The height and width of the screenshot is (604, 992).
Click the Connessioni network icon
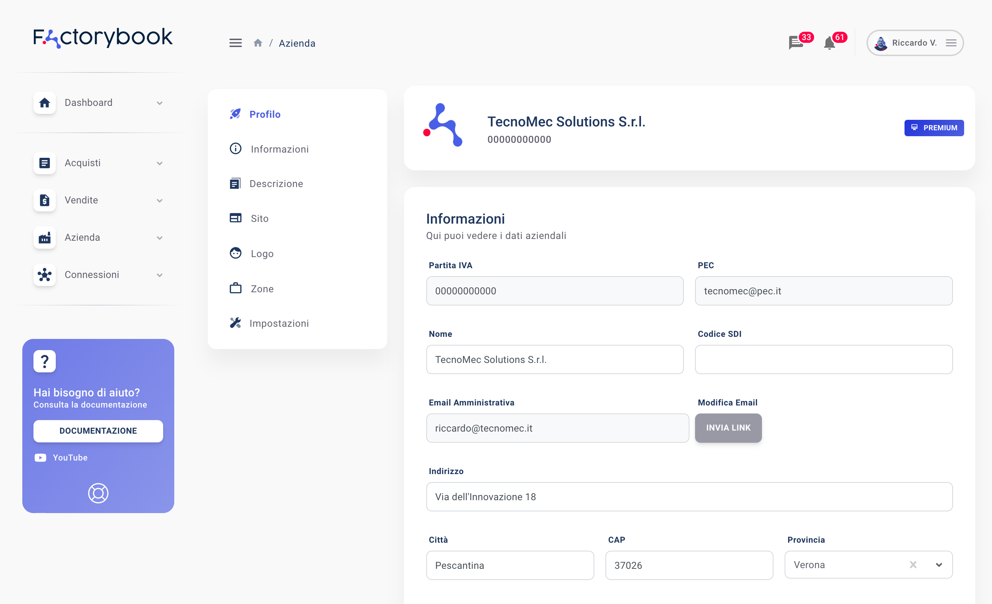click(45, 275)
